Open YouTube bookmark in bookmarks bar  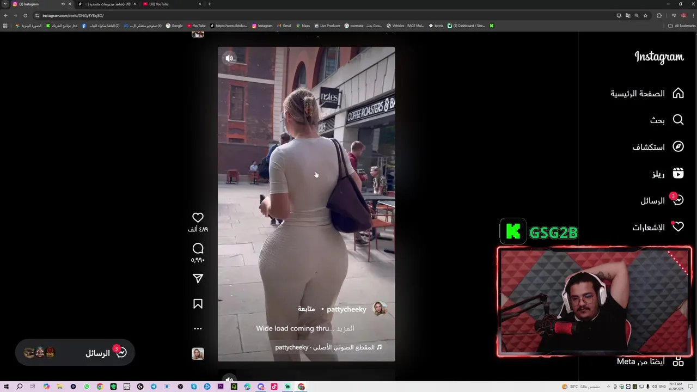(x=197, y=26)
